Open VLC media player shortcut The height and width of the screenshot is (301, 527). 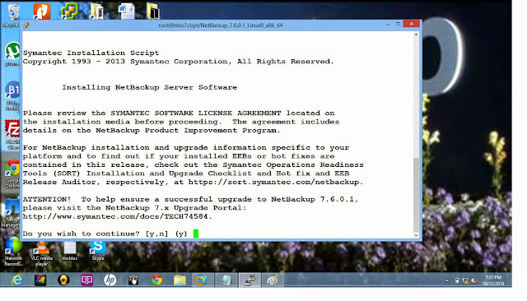[42, 253]
